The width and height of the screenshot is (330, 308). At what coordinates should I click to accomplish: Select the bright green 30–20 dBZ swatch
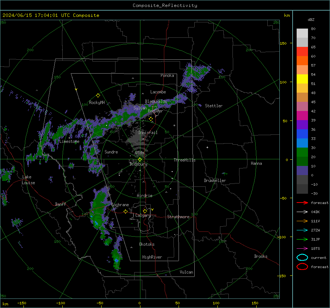pyautogui.click(x=302, y=152)
